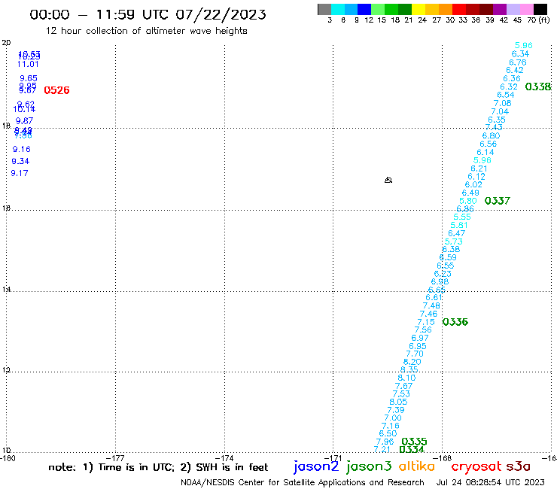
Task: Select the pink 70 ft legend swatch
Action: 526,9
